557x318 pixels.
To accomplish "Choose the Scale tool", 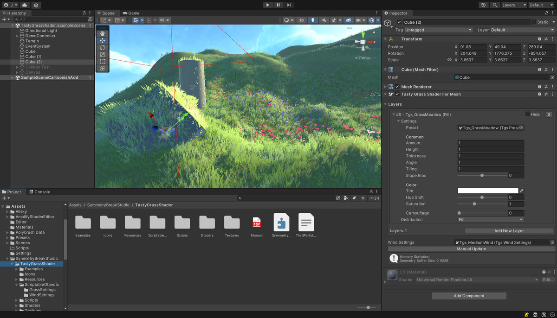I will click(103, 54).
